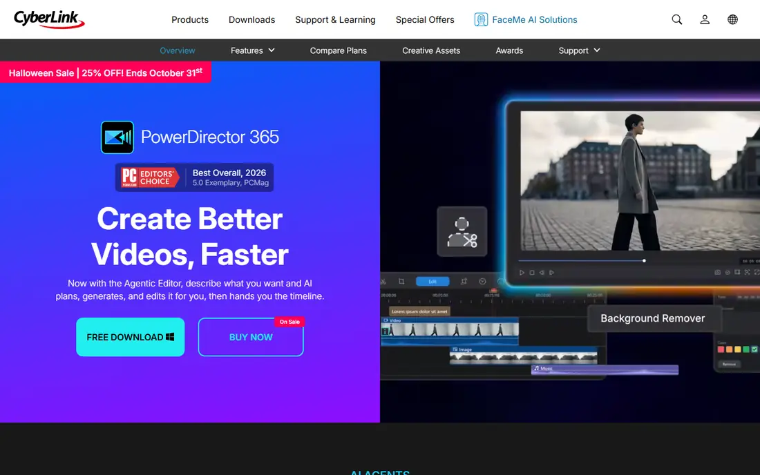Open the Creative Assets tab

click(431, 50)
